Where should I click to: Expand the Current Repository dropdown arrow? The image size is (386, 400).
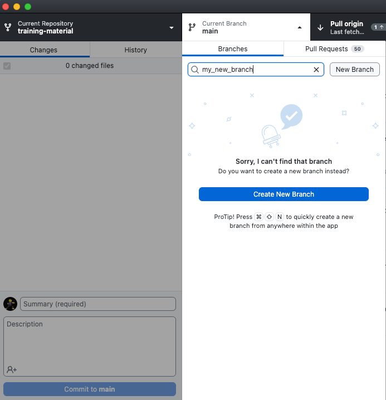click(172, 27)
